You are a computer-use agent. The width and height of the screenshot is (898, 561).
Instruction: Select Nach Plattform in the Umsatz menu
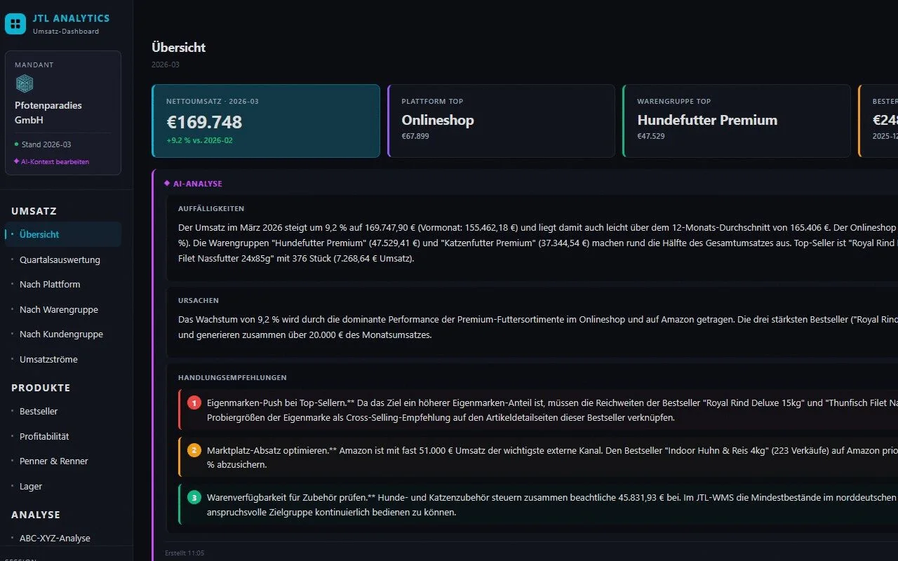[x=49, y=284]
